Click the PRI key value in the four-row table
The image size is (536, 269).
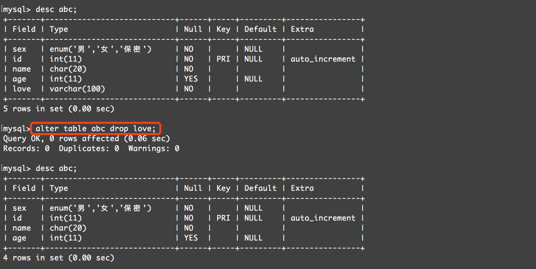(x=223, y=218)
